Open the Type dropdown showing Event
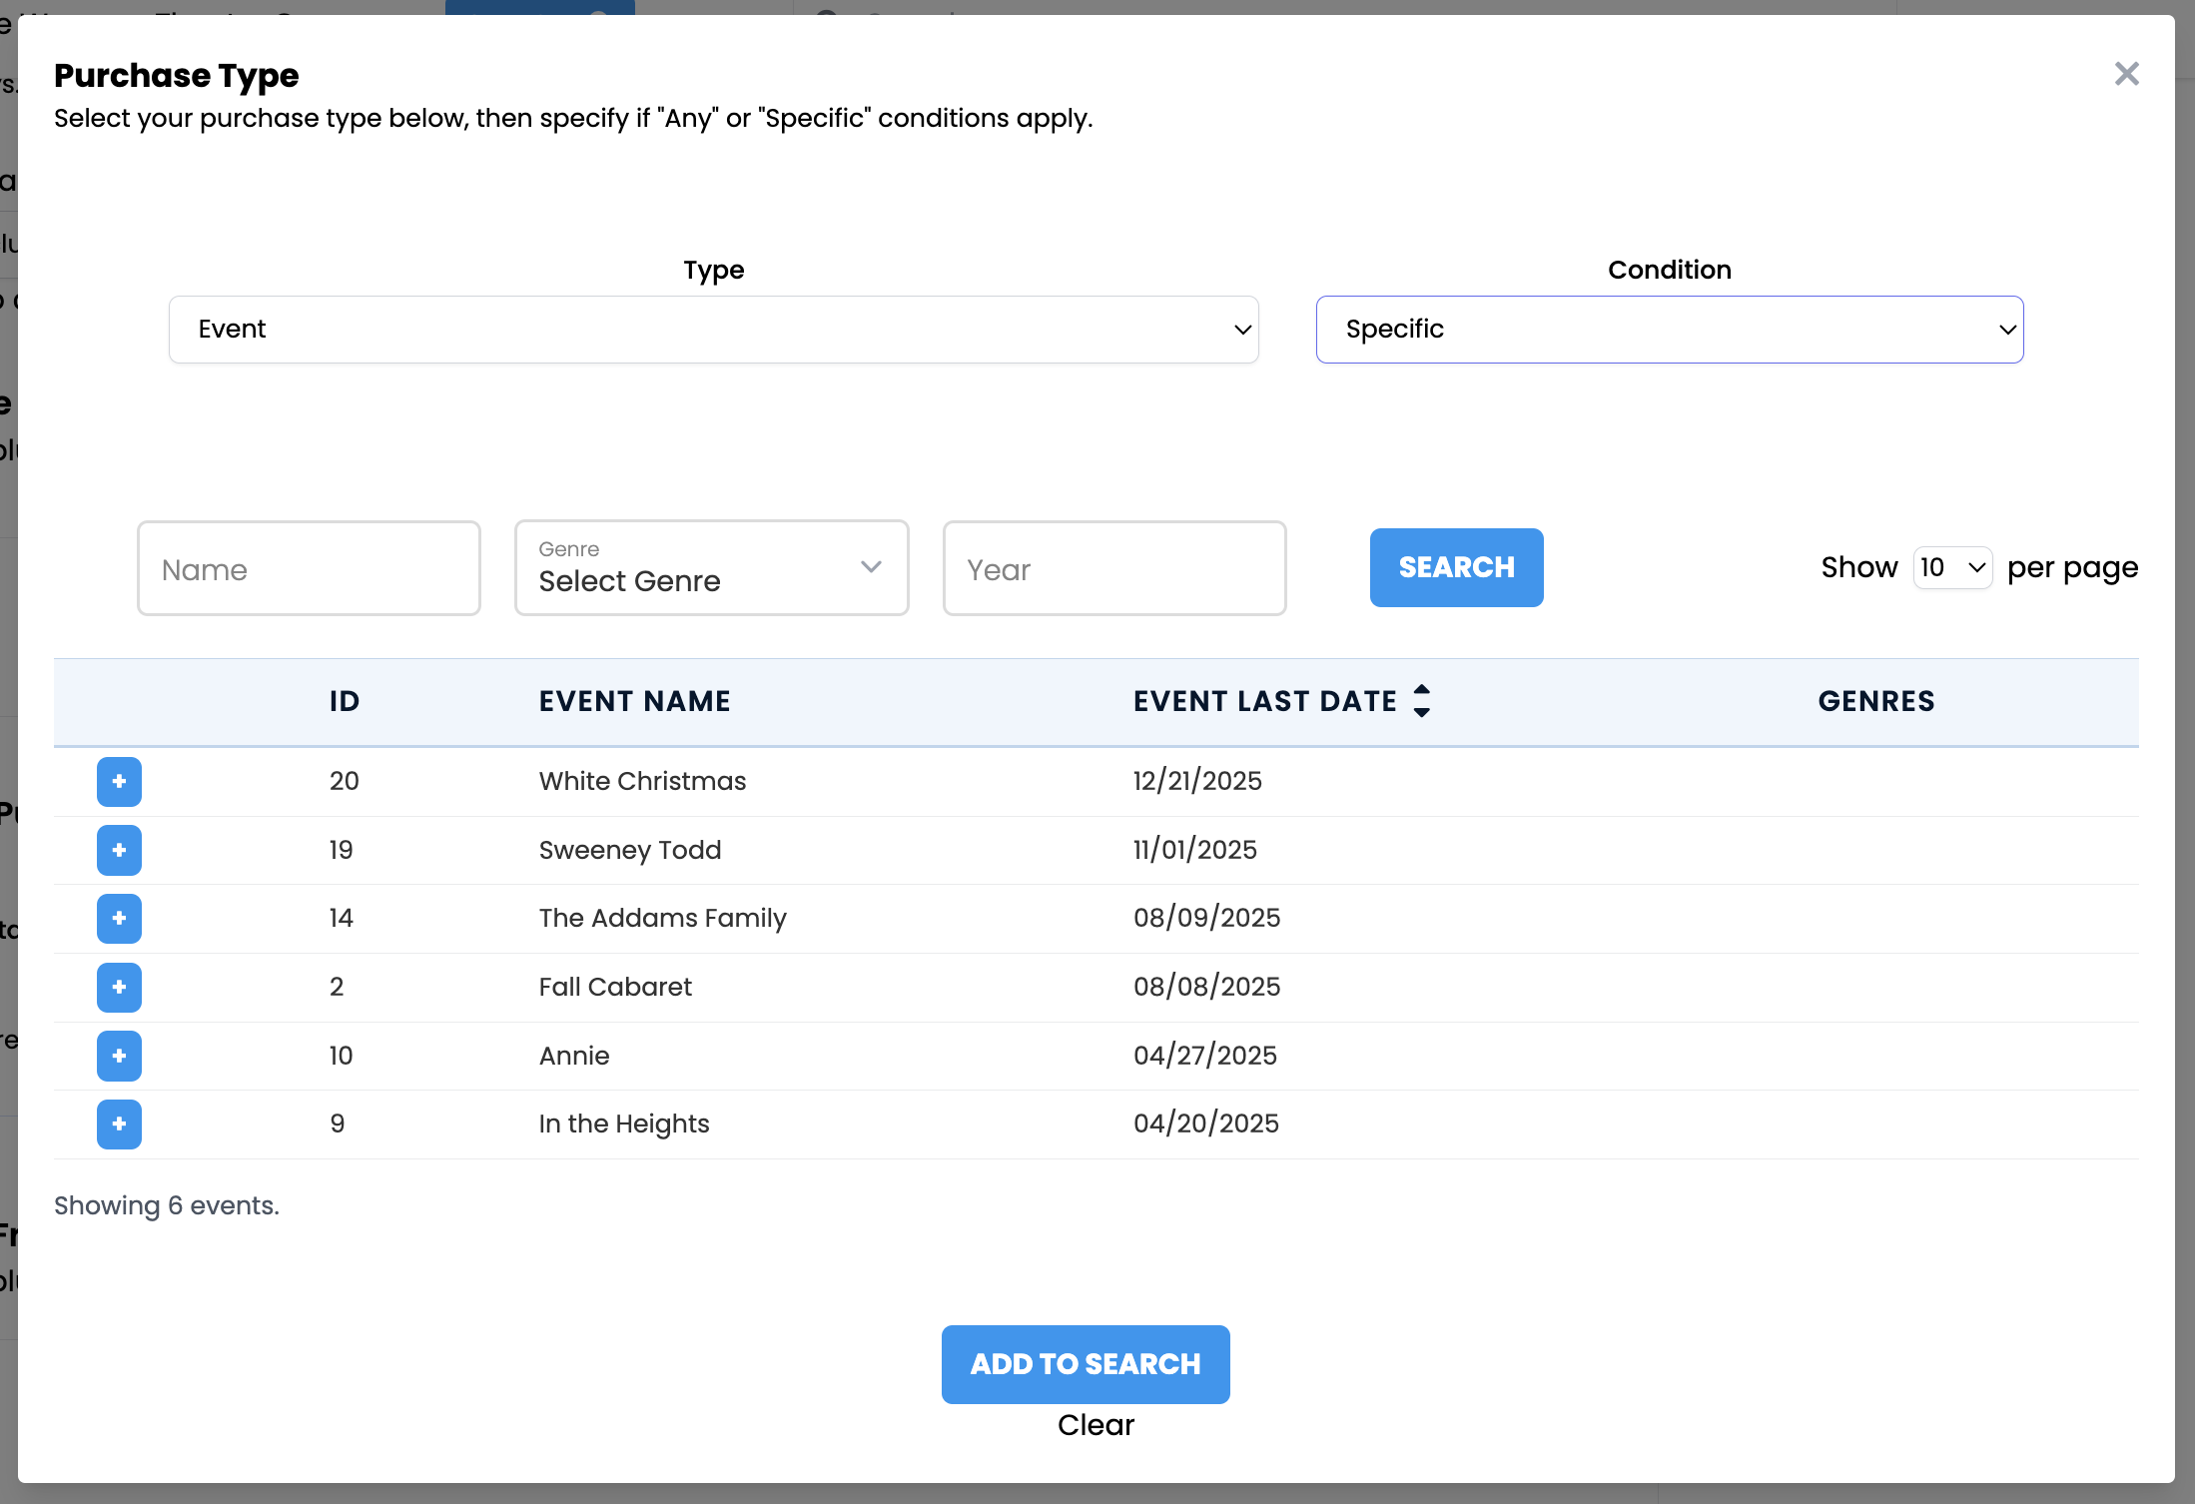This screenshot has width=2195, height=1504. click(713, 330)
